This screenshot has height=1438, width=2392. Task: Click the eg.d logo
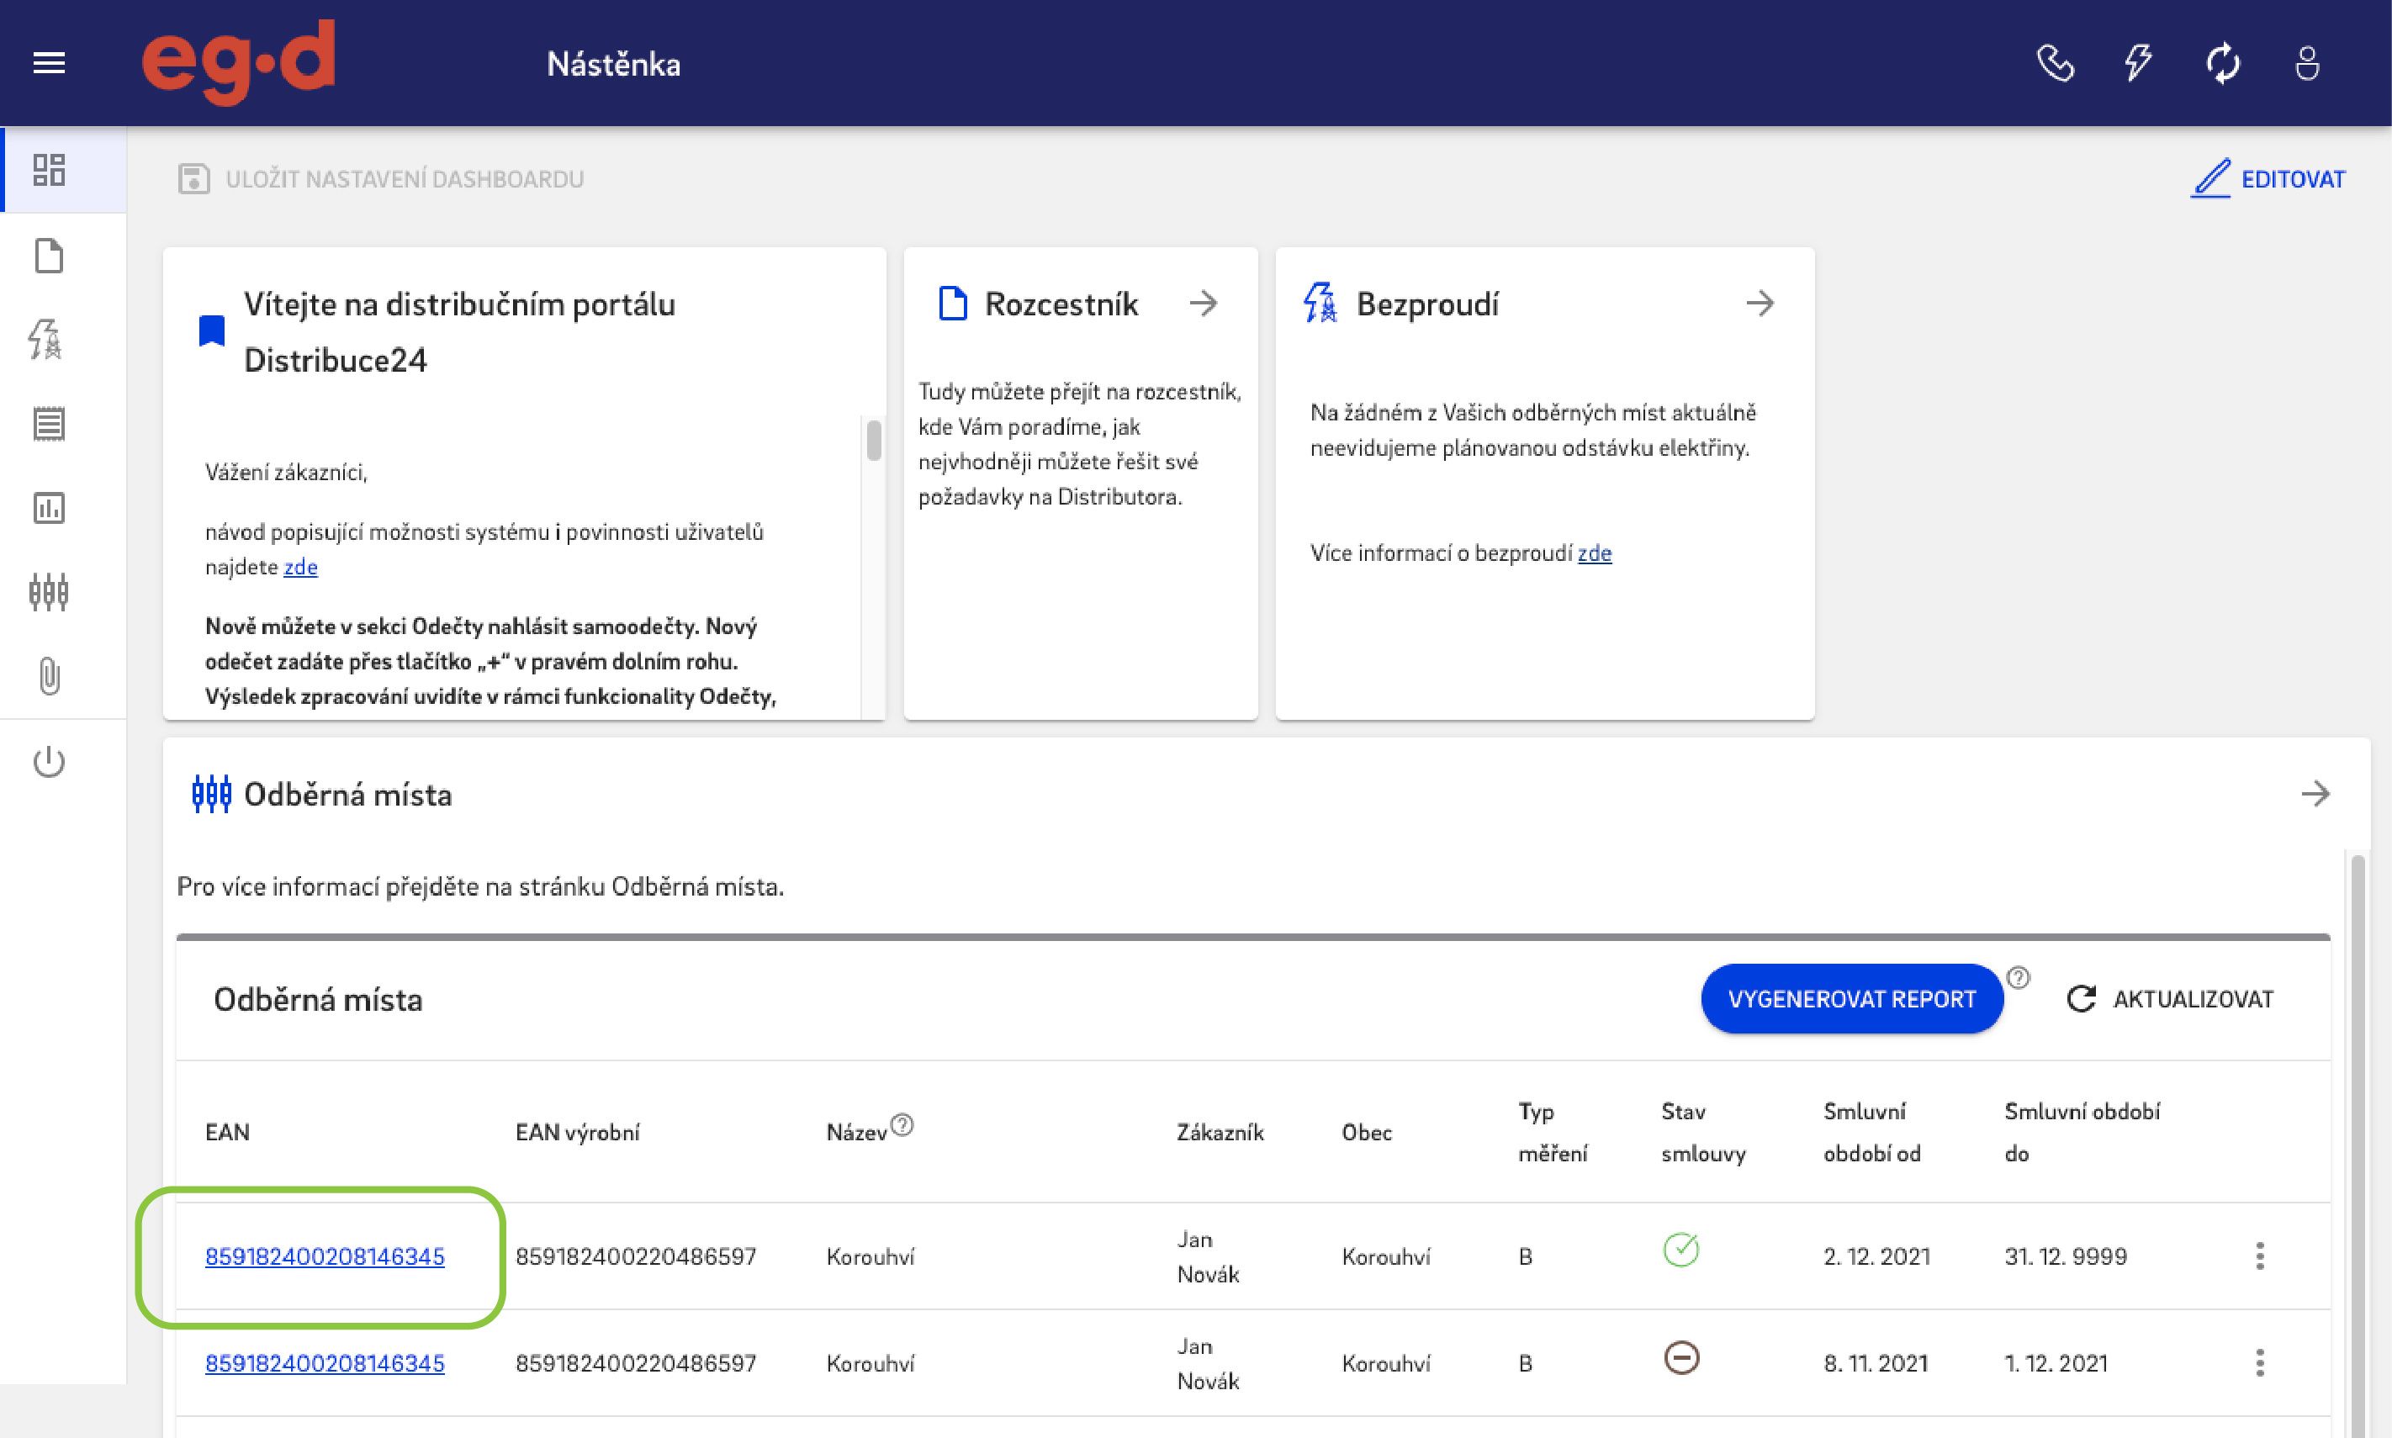[x=238, y=62]
